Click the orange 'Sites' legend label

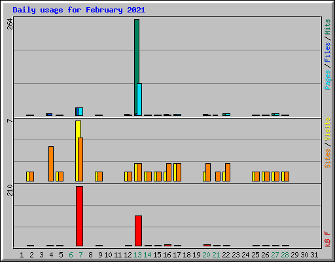[328, 159]
